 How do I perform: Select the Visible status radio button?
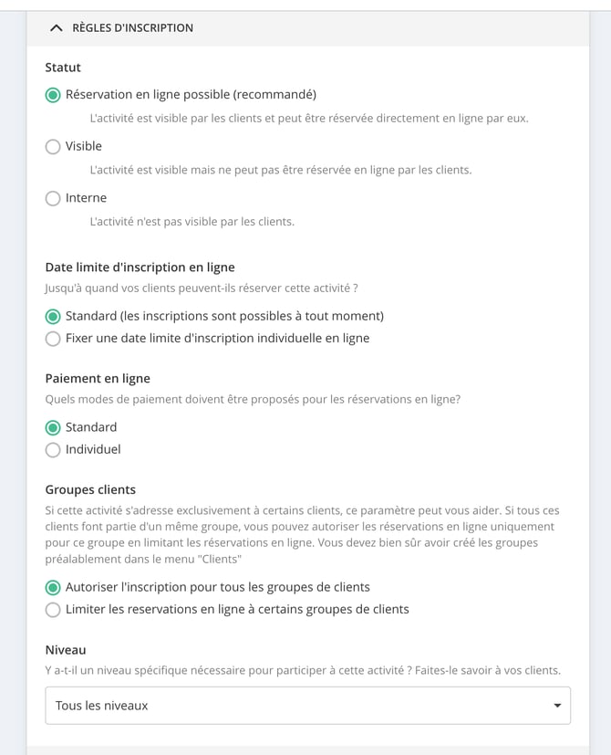(53, 146)
